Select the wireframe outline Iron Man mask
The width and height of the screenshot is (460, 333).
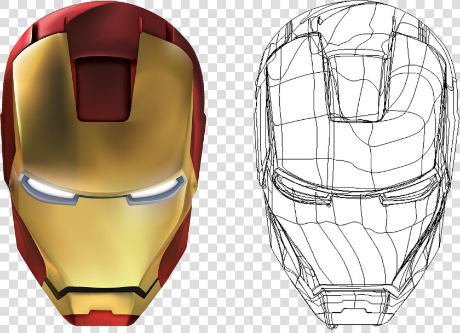click(355, 165)
